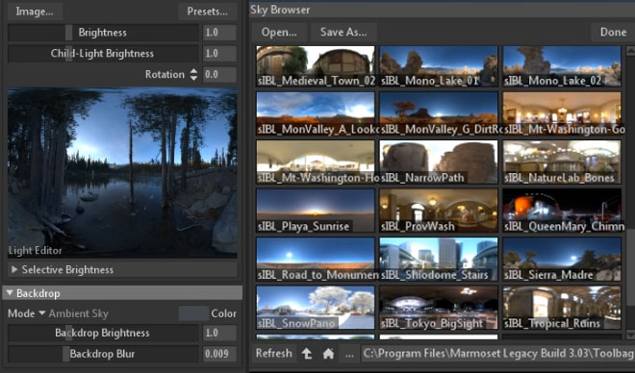The height and width of the screenshot is (373, 635).
Task: Select the sIBL_SnowPano sky
Action: [x=316, y=308]
